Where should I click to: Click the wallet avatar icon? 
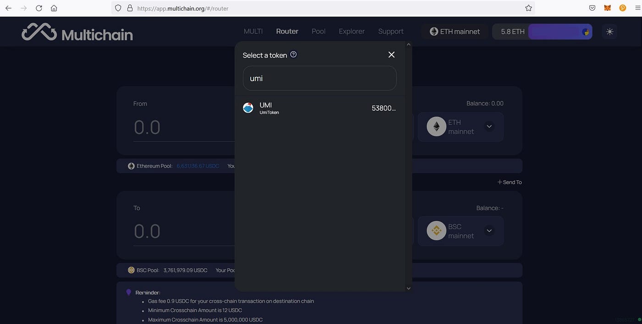(586, 32)
